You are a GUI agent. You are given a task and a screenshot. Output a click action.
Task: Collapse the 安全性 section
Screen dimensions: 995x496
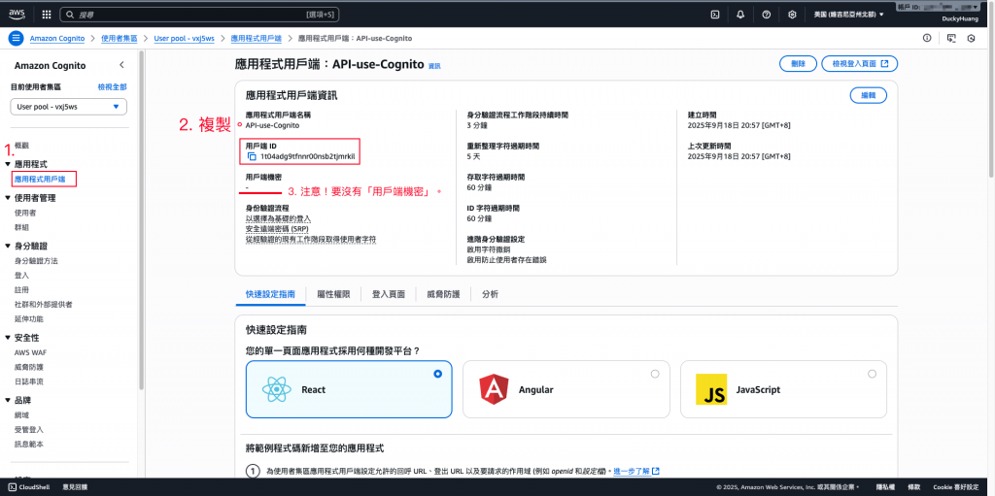pyautogui.click(x=8, y=338)
